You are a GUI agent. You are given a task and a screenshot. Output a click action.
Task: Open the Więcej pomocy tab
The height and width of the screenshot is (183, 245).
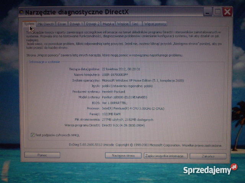[155, 24]
